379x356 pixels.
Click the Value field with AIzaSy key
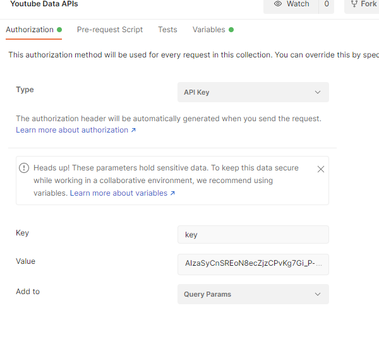click(x=253, y=264)
